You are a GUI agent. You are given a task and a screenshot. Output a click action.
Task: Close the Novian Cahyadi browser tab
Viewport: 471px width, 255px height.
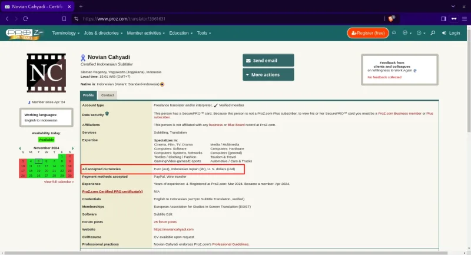(69, 6)
